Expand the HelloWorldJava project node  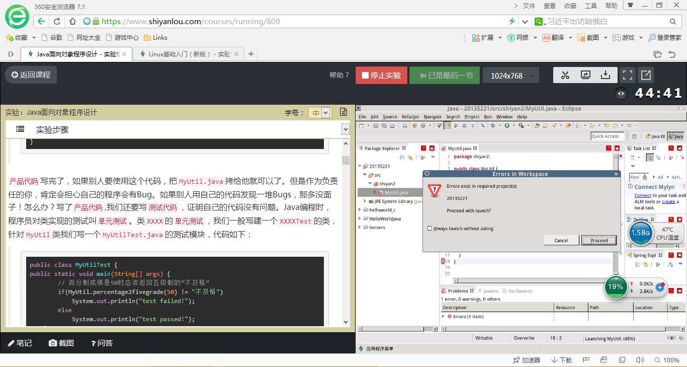tap(360, 218)
